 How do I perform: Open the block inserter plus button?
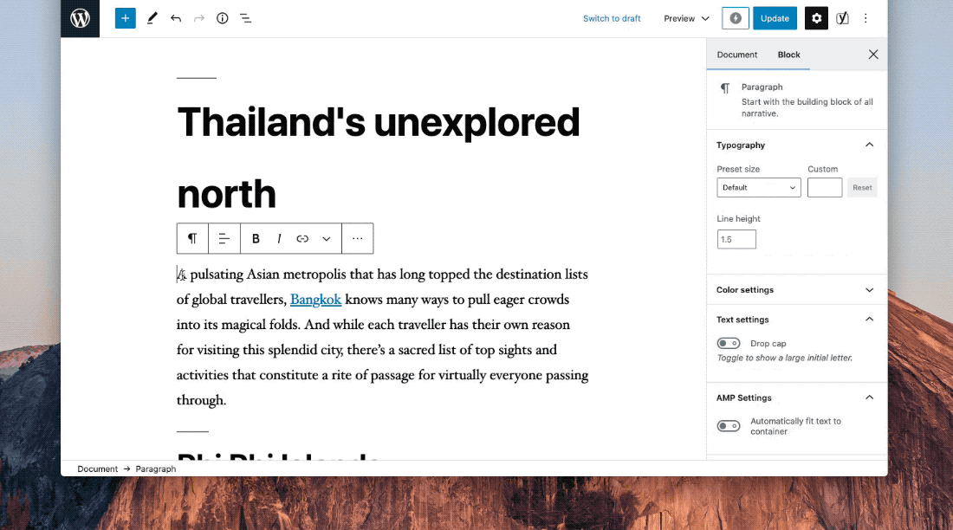click(126, 18)
